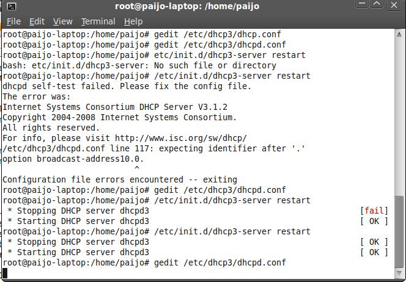Click the isc.org DHCP URL in output
406x282 pixels.
click(180, 138)
